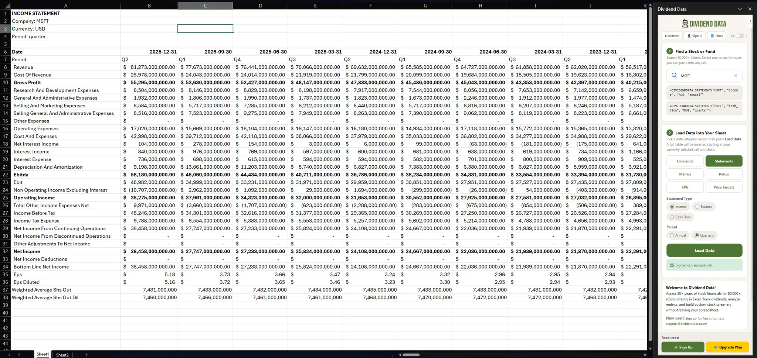Select the Revenue value 81,273,000,000.00
757x358 pixels.
[x=149, y=67]
